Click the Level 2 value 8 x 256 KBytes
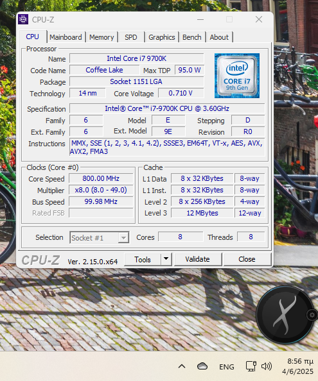Screen dimensions: 318x381 (202, 201)
